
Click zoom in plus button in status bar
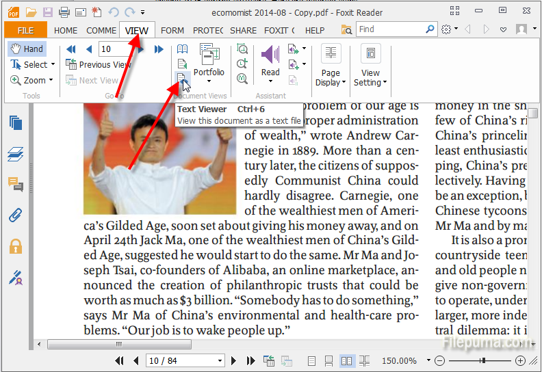[520, 360]
